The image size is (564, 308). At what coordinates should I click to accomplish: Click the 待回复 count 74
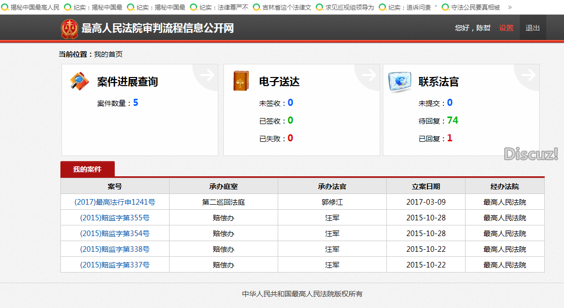(452, 120)
